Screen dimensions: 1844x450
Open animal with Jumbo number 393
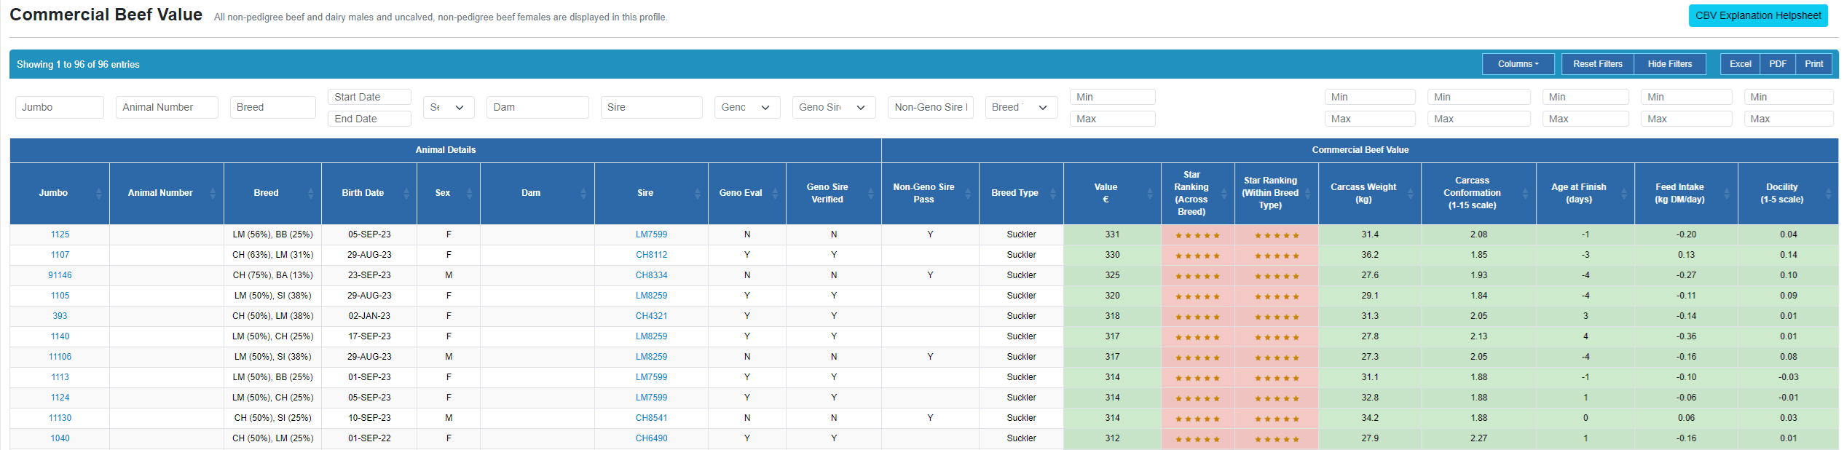pyautogui.click(x=60, y=316)
